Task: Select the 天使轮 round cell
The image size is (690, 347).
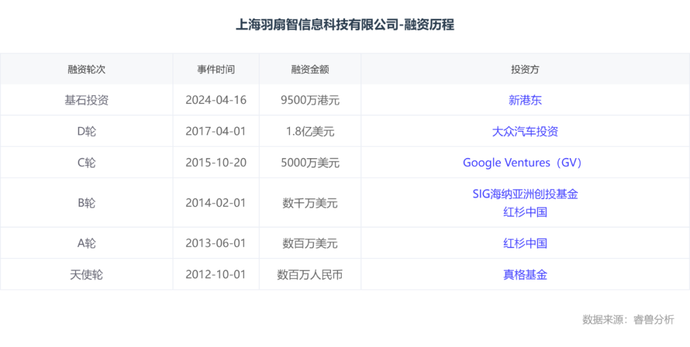Action: point(86,275)
